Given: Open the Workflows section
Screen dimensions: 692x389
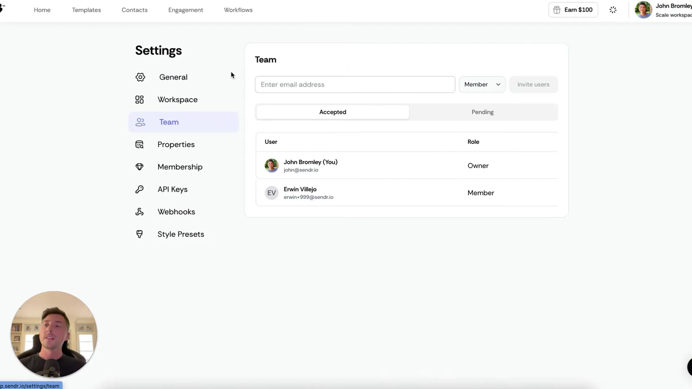Looking at the screenshot, I should [x=238, y=10].
